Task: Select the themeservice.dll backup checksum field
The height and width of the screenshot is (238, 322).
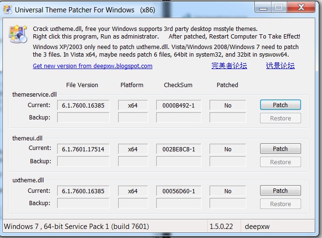Action: tap(179, 118)
